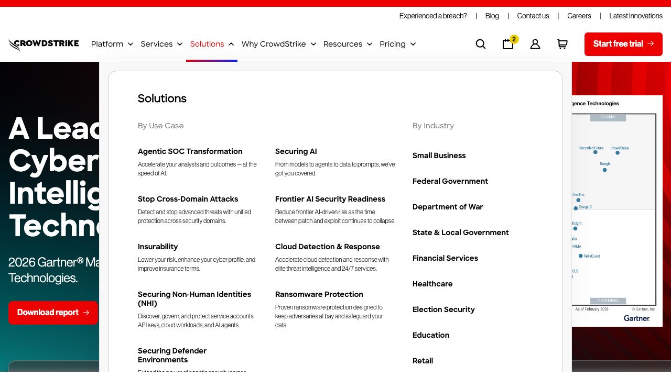Open Healthcare industry link

[432, 284]
